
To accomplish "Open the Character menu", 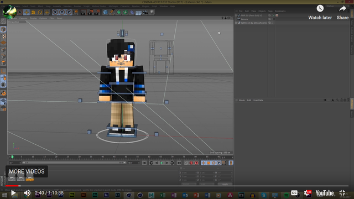I will [125, 6].
